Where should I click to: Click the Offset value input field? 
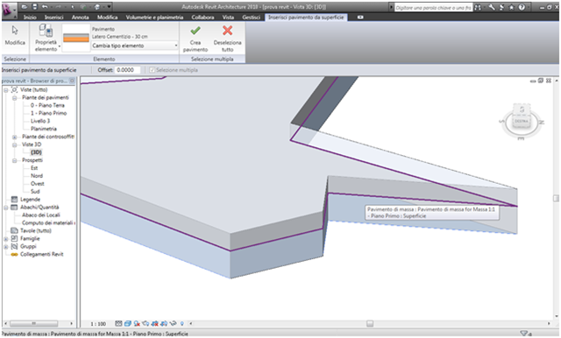[x=128, y=70]
